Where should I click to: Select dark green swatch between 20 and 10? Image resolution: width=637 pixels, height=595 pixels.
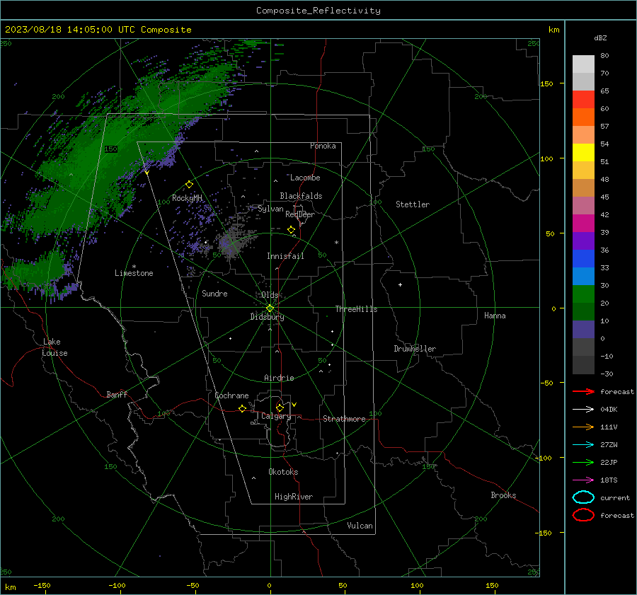(x=583, y=311)
